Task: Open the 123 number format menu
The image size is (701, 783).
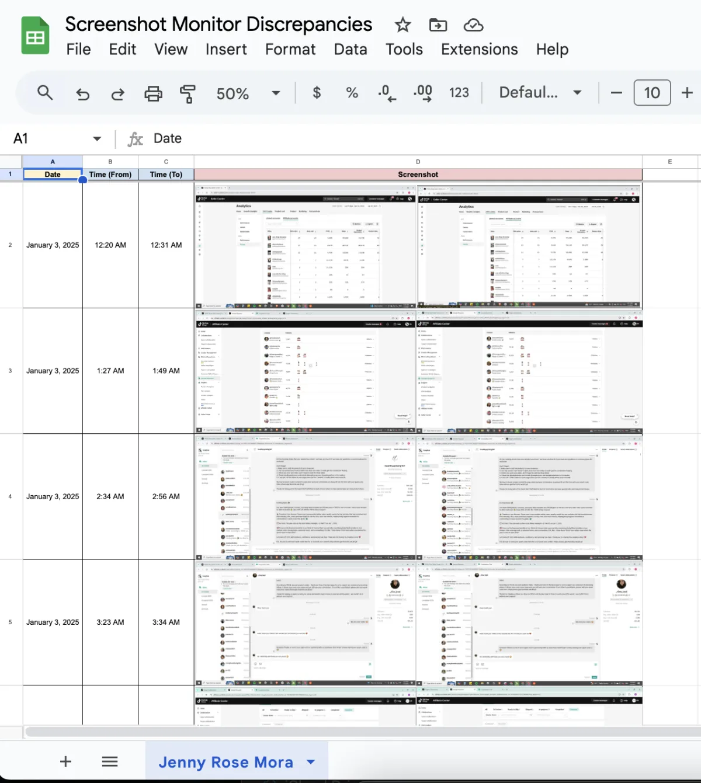Action: [459, 93]
